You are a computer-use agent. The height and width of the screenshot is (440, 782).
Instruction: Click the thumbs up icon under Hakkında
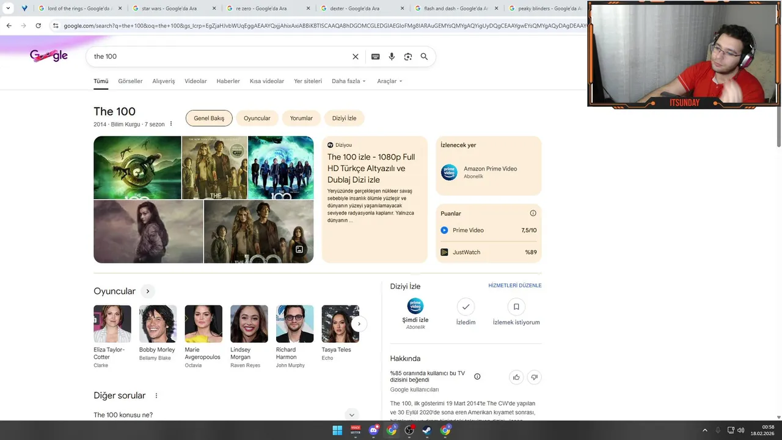(516, 377)
